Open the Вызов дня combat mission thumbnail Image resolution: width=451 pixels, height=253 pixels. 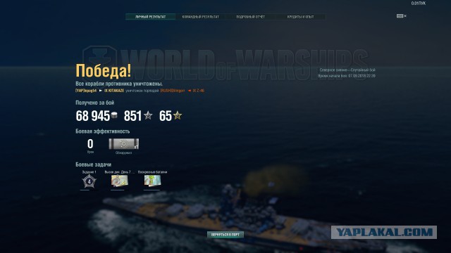tap(119, 181)
